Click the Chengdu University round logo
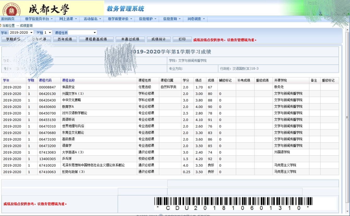The width and height of the screenshot is (350, 216). 11,9
